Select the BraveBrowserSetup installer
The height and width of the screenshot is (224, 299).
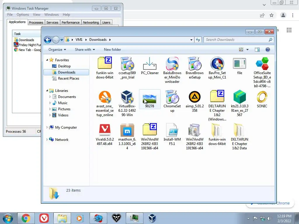click(195, 68)
